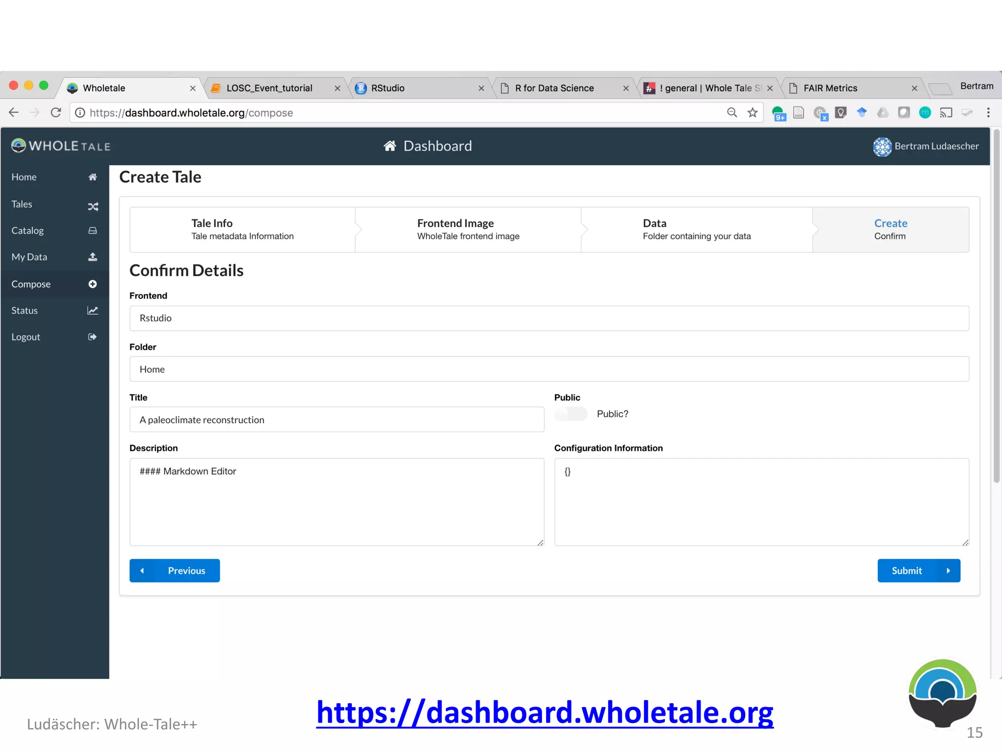Click the Tales shuffle icon in sidebar
Viewport: 1002px width, 752px height.
point(92,207)
